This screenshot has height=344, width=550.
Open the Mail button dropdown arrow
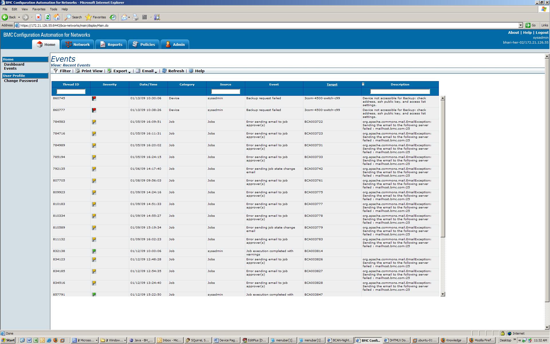point(129,17)
